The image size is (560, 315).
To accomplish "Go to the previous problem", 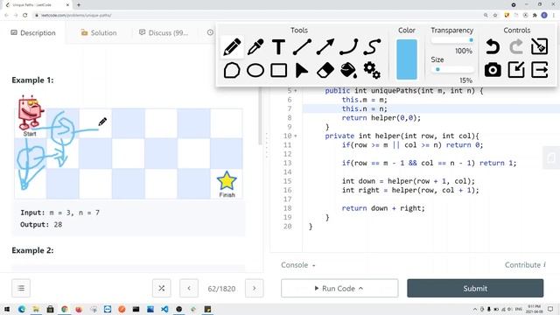I will coord(189,288).
